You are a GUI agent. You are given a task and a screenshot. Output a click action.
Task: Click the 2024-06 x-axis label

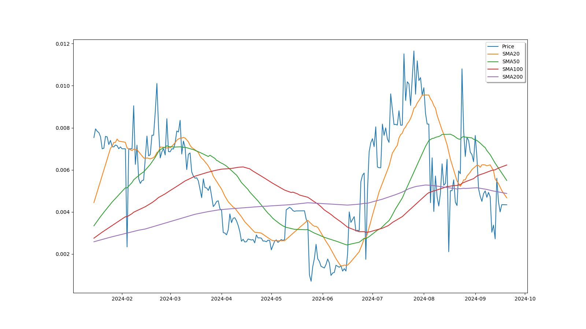[x=323, y=299]
